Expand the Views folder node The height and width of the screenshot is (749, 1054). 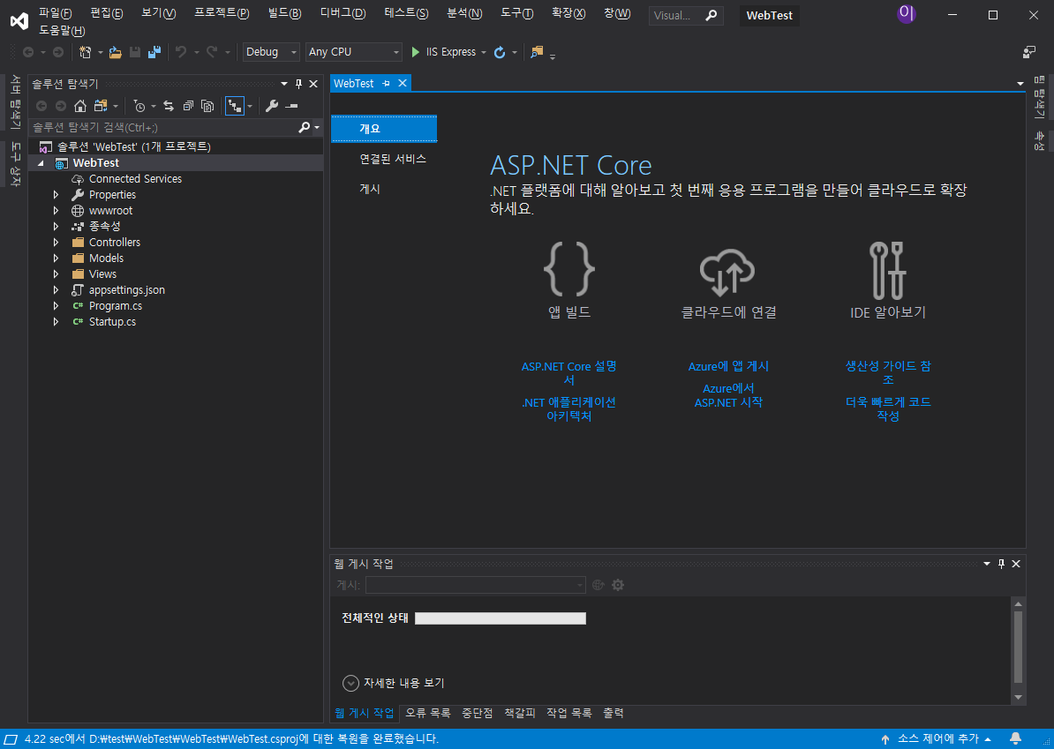tap(56, 274)
